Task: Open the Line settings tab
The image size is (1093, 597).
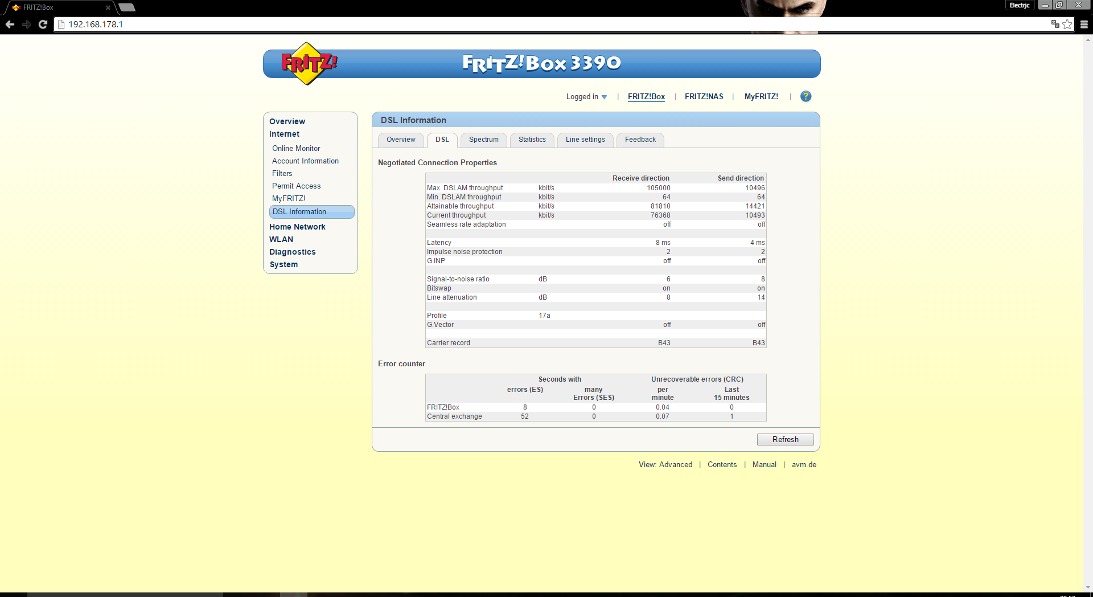Action: 585,140
